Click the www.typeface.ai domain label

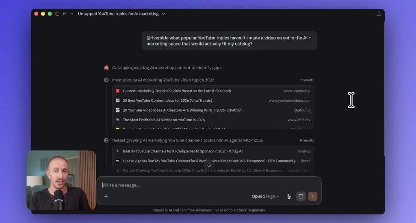297,91
